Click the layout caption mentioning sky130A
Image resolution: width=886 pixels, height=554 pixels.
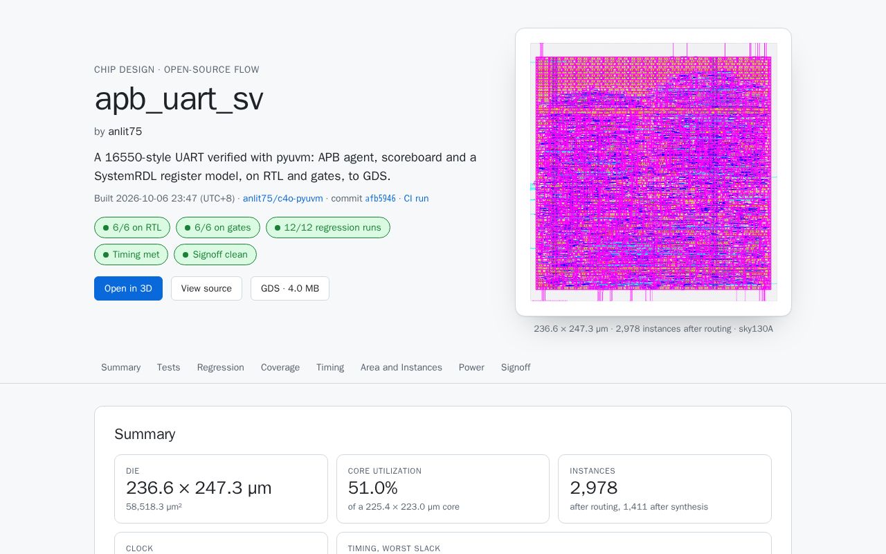pos(653,329)
